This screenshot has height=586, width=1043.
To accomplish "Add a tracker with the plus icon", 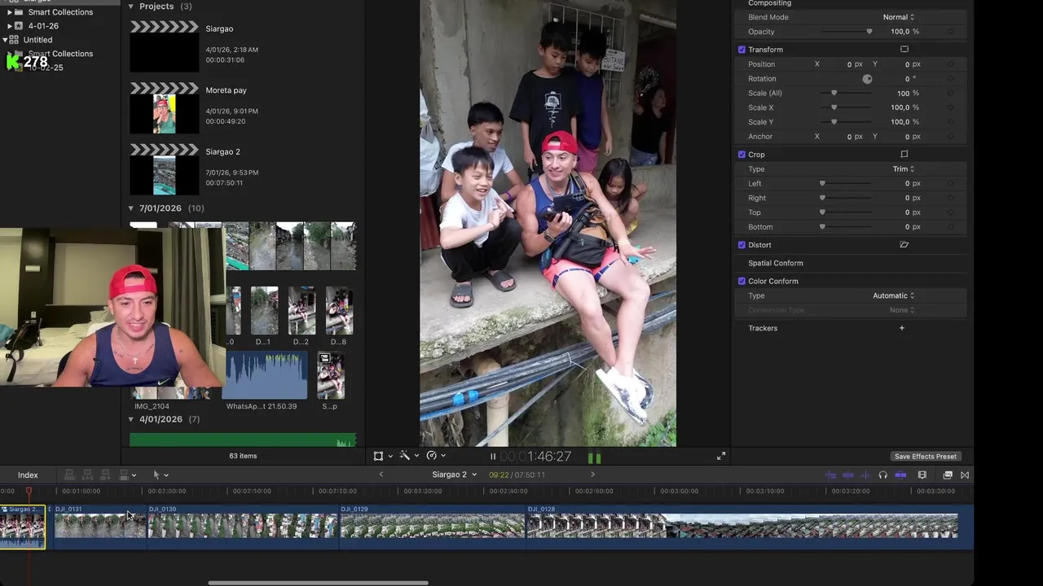I will click(x=901, y=328).
